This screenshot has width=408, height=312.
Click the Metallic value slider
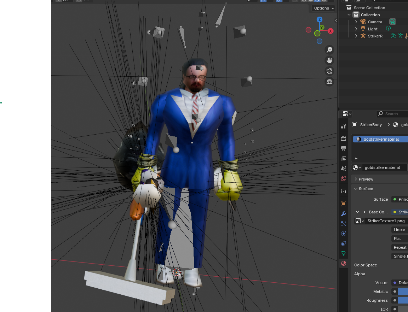pos(403,292)
